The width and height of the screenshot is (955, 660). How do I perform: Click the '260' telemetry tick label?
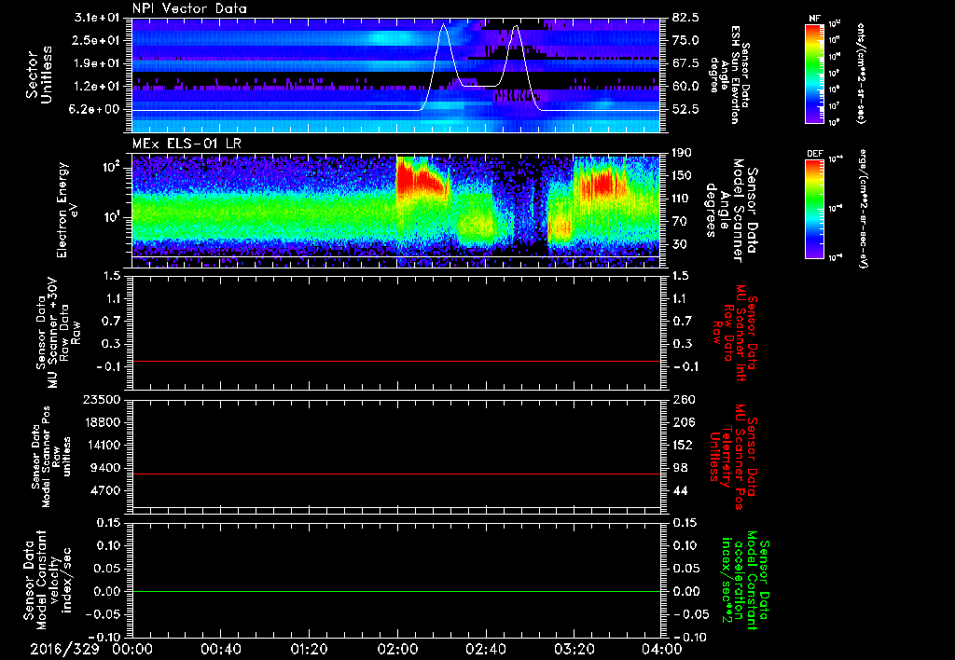coord(682,400)
